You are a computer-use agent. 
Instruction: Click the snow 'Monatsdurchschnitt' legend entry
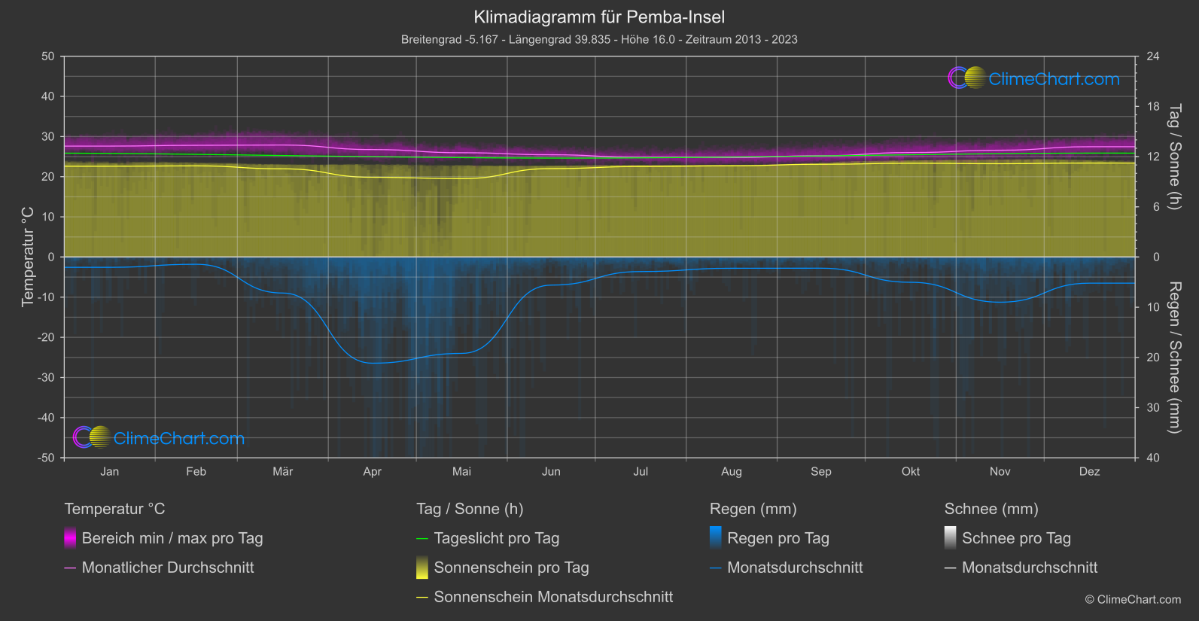[x=1029, y=568]
